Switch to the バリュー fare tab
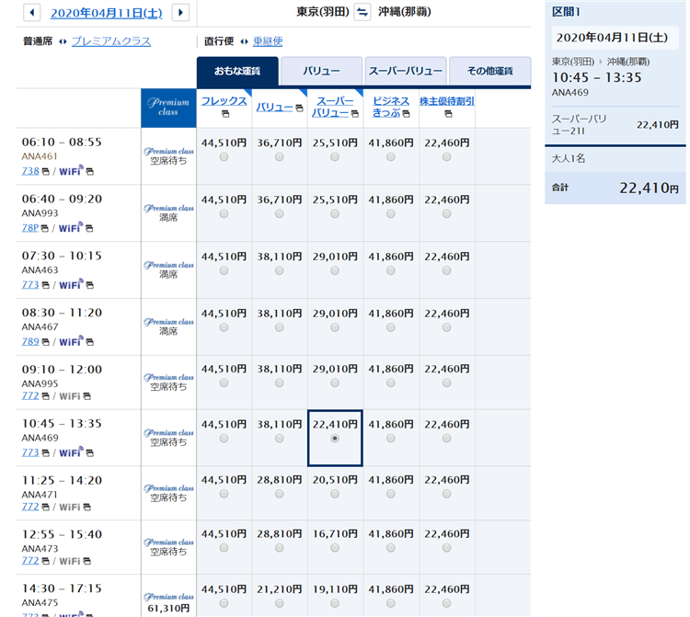This screenshot has height=617, width=690. coord(321,71)
